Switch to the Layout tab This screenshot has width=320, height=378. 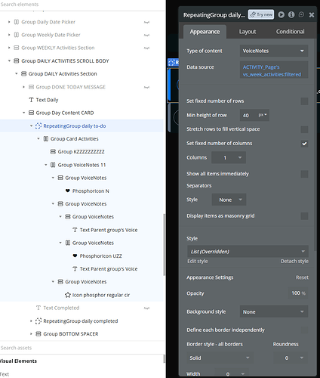click(x=248, y=32)
